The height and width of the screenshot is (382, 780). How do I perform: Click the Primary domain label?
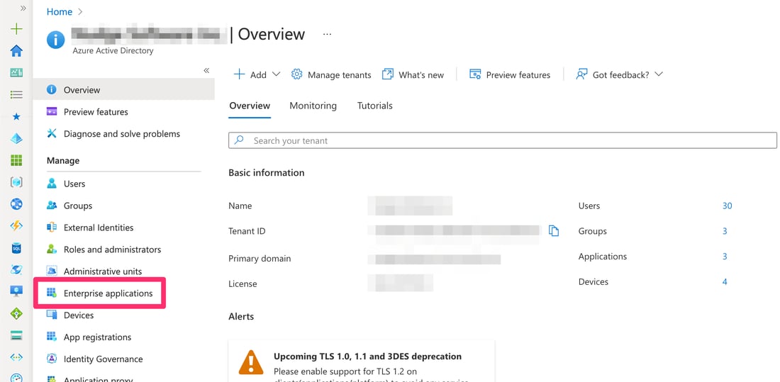tap(259, 259)
